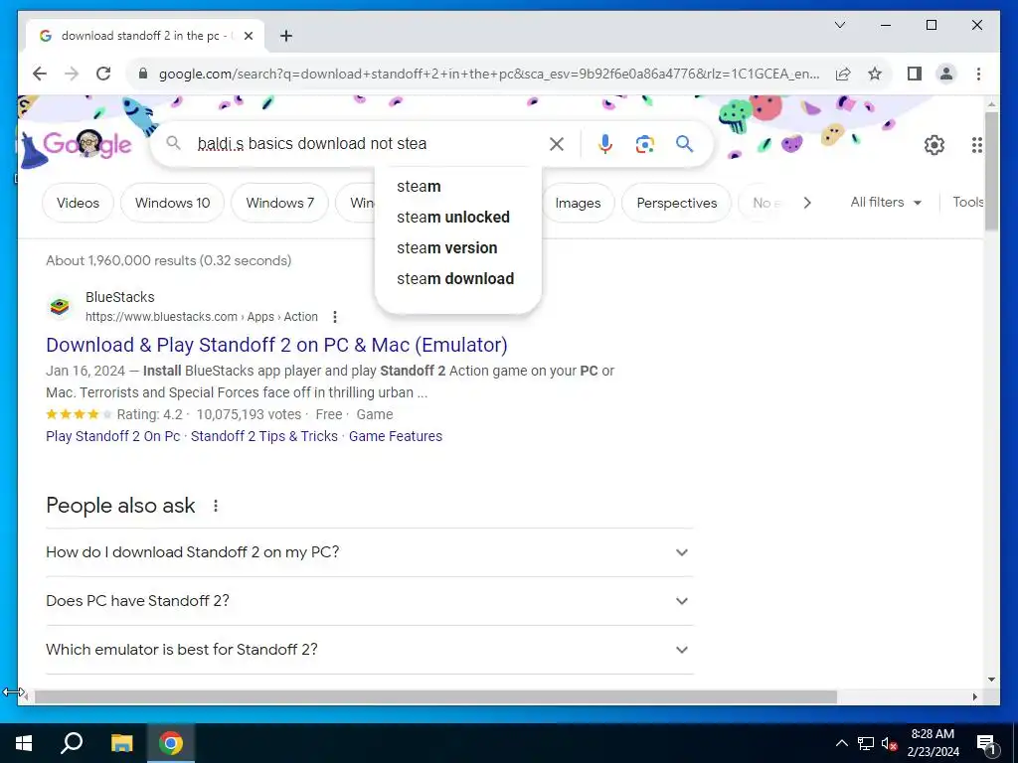1018x763 pixels.
Task: Click vertical scrollbar down arrow
Action: click(x=991, y=680)
